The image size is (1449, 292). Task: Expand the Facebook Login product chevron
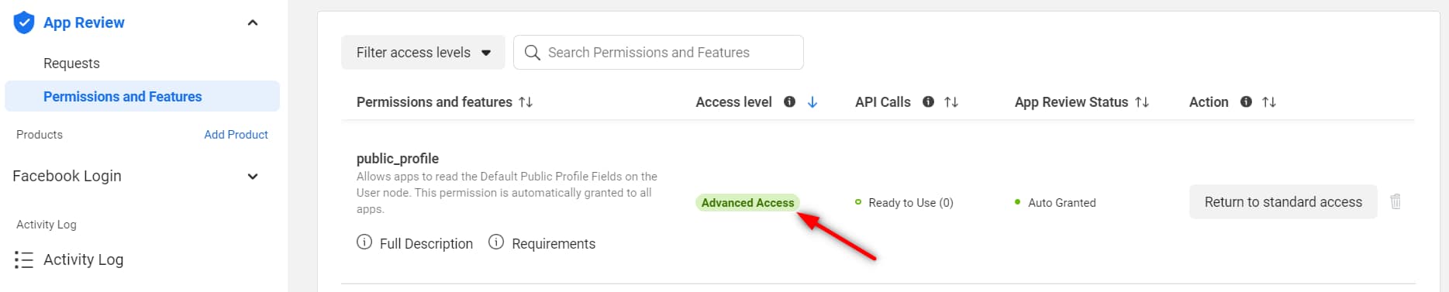coord(253,177)
